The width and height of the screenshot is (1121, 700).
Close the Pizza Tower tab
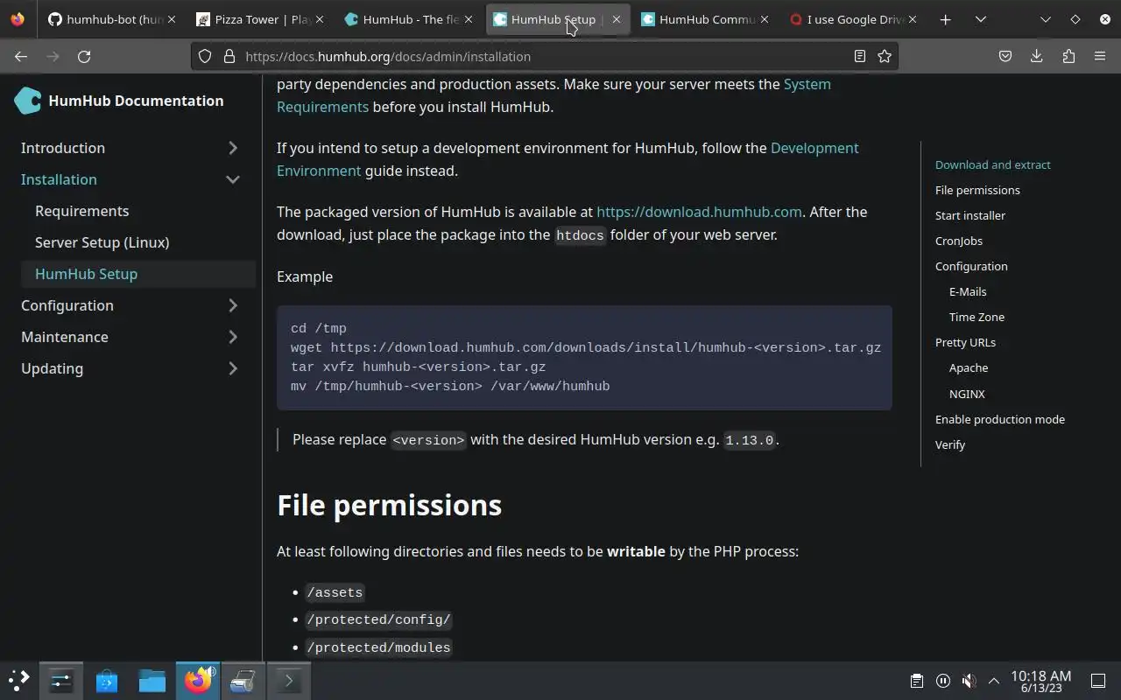click(x=319, y=19)
